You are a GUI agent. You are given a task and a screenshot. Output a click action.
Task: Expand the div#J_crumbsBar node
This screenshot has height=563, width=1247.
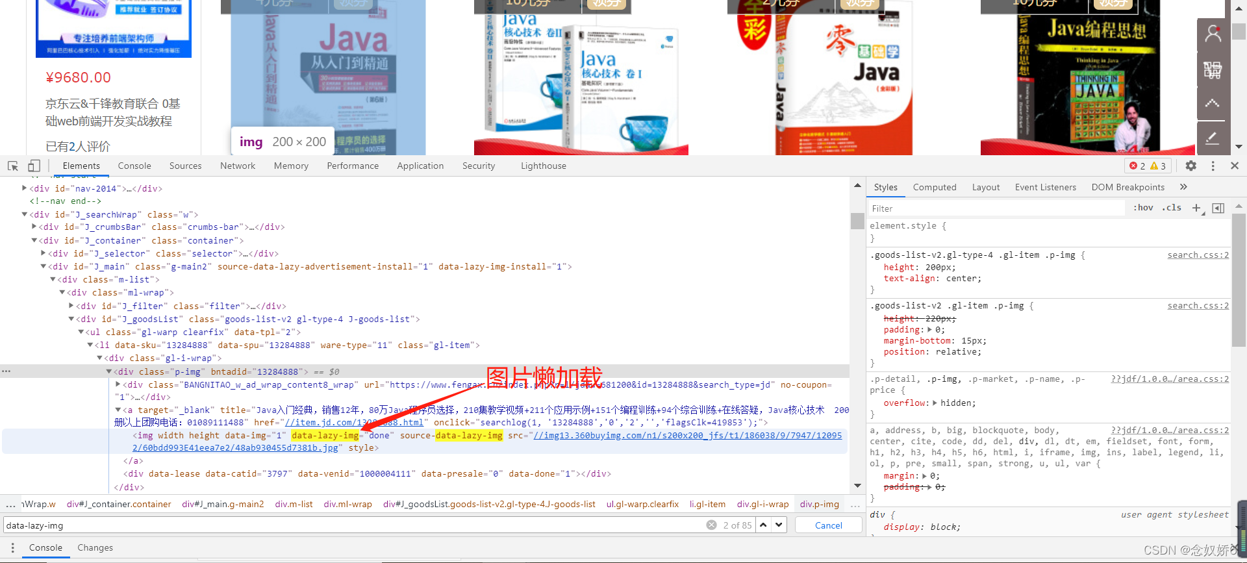[x=34, y=227]
